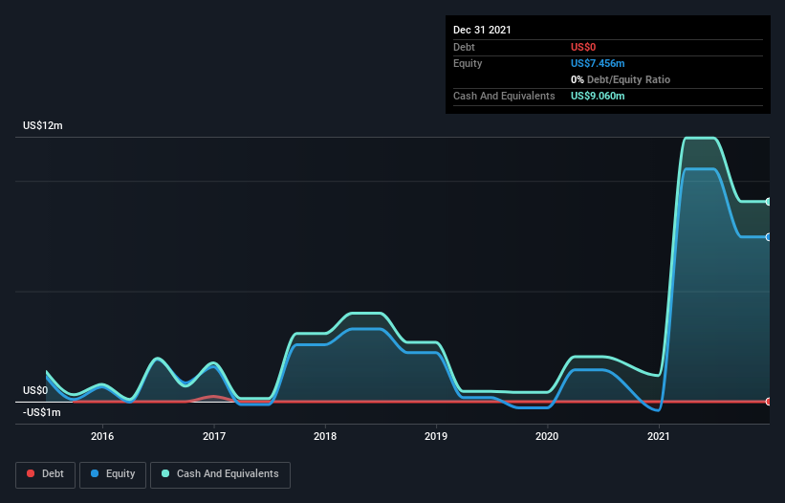Toggle the Debt series legend button
Screen dimensions: 785x503
(x=46, y=474)
